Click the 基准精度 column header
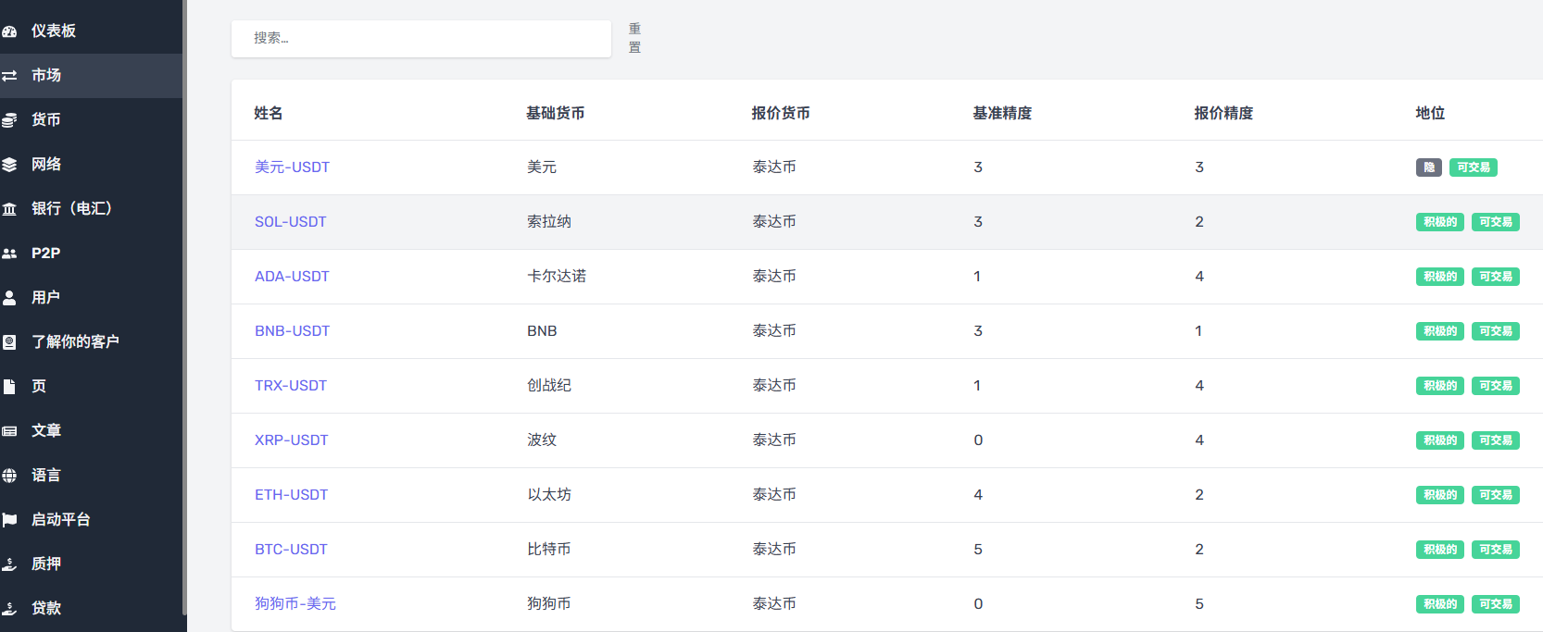This screenshot has width=1543, height=632. tap(1002, 113)
